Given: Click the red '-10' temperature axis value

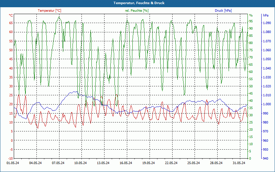Looking at the screenshot, I should [11, 159].
